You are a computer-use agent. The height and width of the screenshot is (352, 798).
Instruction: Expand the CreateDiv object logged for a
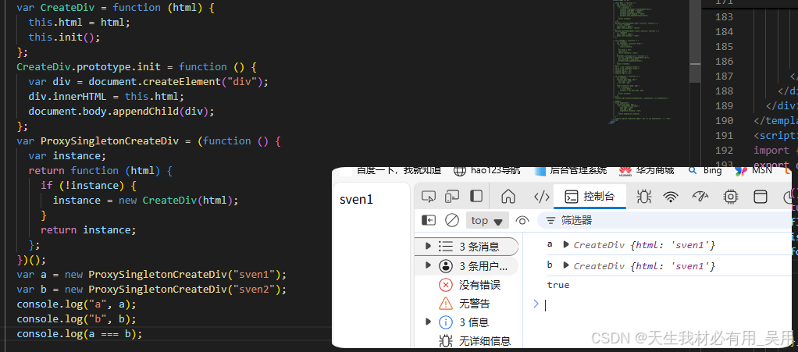(565, 244)
